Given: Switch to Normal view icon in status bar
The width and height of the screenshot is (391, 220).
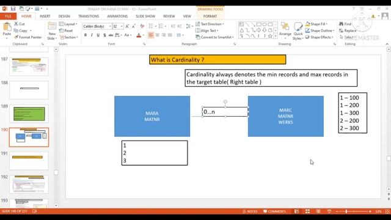Looking at the screenshot, I should tap(297, 211).
